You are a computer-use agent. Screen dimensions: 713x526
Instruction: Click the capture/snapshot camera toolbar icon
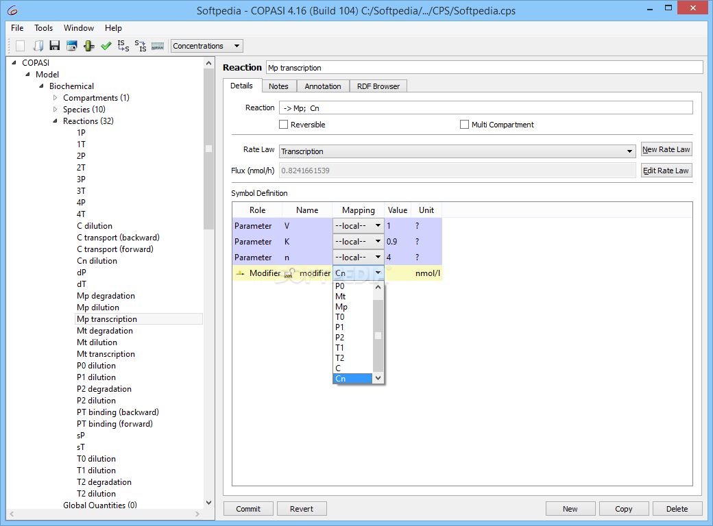[x=72, y=46]
